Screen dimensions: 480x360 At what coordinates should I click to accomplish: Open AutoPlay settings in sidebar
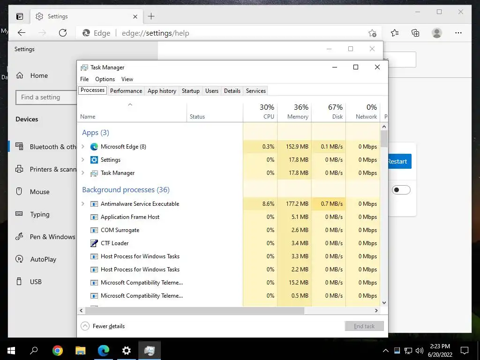point(43,259)
